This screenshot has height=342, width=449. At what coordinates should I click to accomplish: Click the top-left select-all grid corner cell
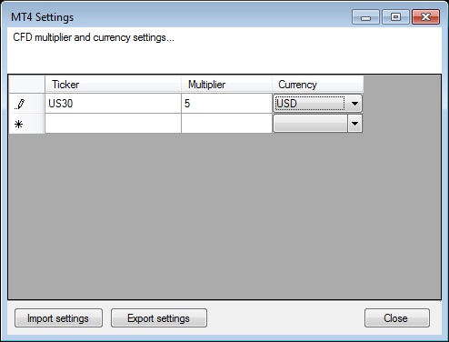click(26, 85)
